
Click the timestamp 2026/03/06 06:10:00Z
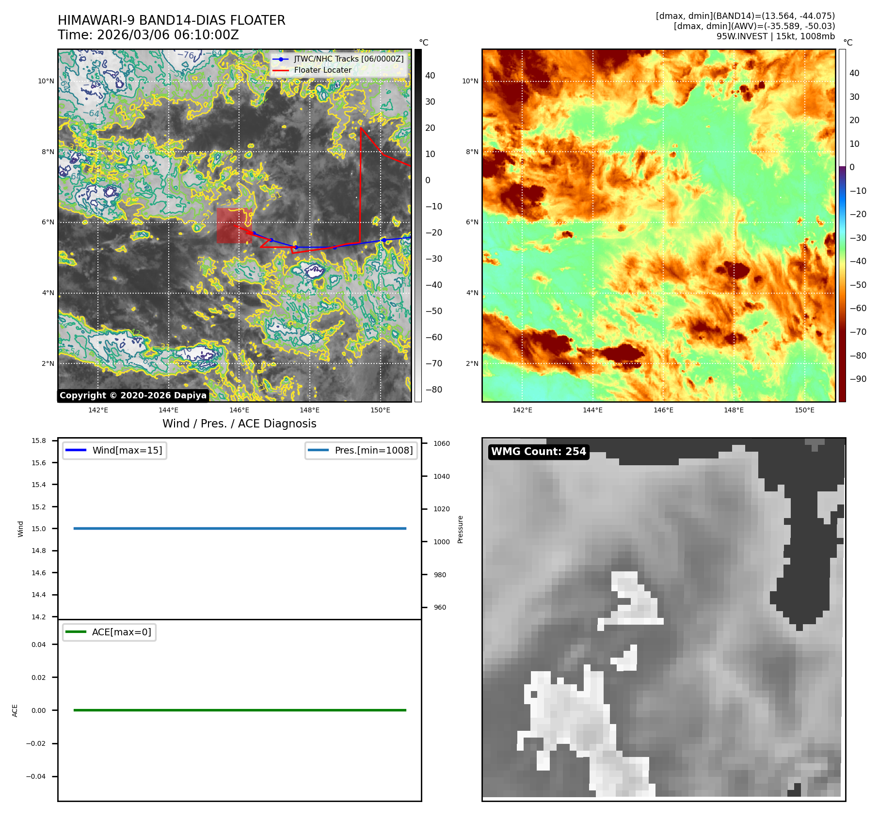click(168, 35)
